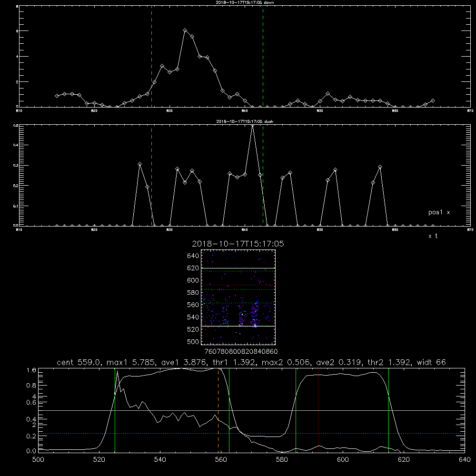Click the '0.0' y-axis label of bottom plot
This screenshot has width=476, height=476.
(x=31, y=451)
